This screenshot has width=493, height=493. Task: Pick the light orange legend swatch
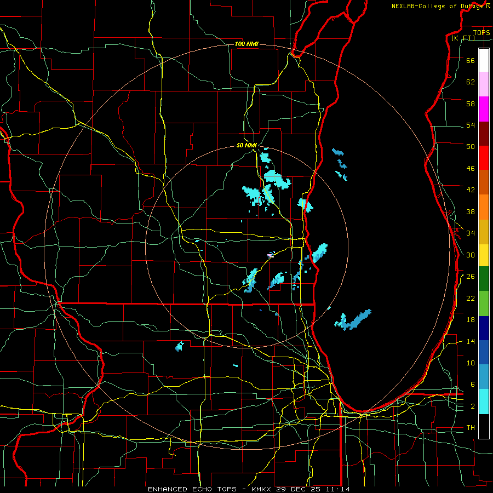point(484,207)
